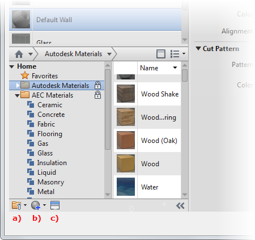Screen dimensions: 255x240
Task: Click the Fabric category icon
Action: pos(31,124)
